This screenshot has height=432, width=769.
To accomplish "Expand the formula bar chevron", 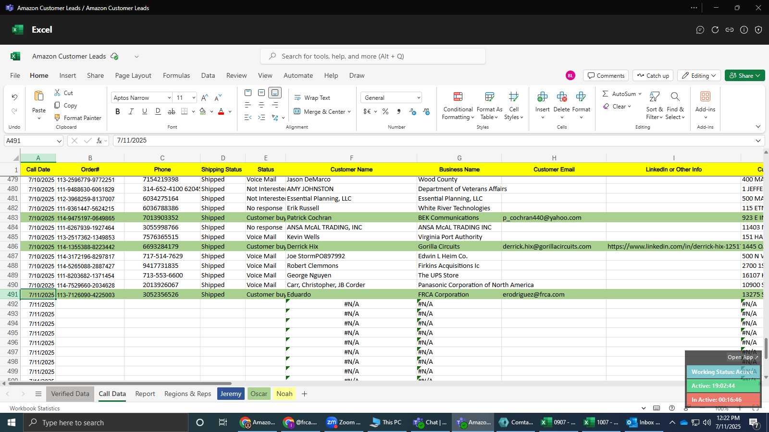I will [758, 141].
